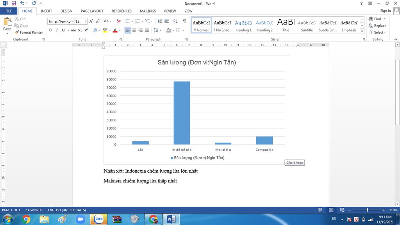Click the Numbering list icon
Screen dimensions: 400x225
(x=137, y=21)
